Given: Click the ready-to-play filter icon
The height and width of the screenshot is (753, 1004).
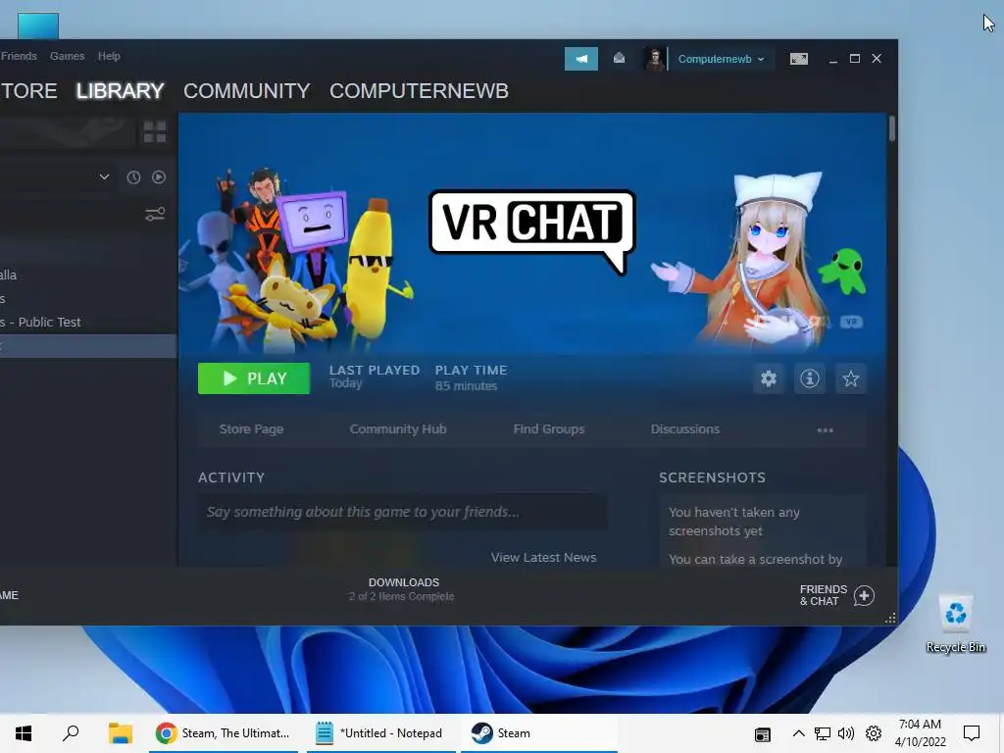Looking at the screenshot, I should pos(159,177).
